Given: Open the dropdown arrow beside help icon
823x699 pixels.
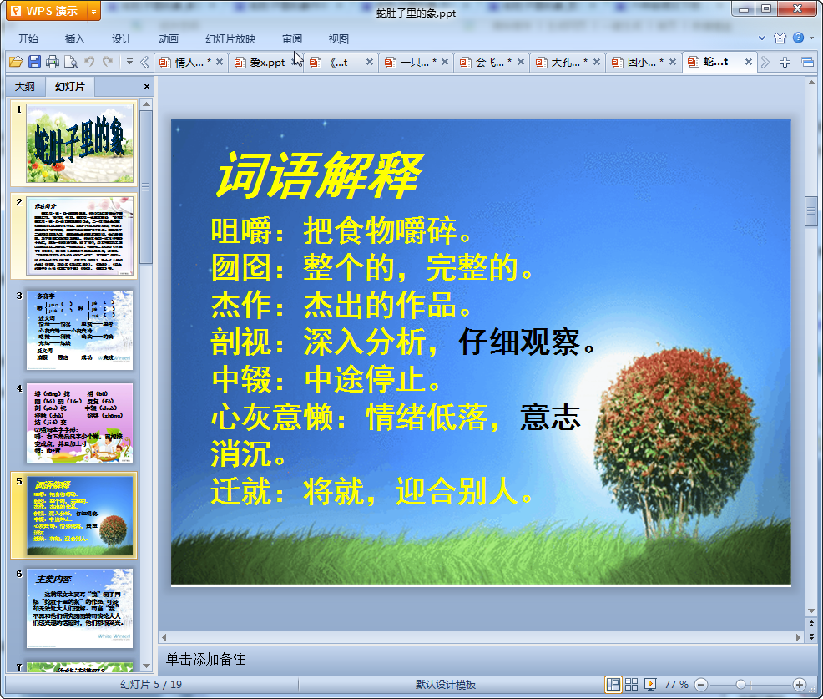Looking at the screenshot, I should click(x=810, y=38).
